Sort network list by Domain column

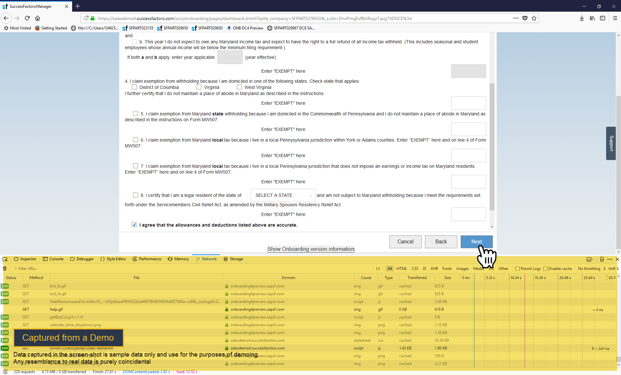pyautogui.click(x=288, y=277)
